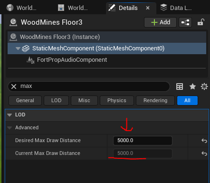The image size is (210, 183).
Task: Select the FortPropAudioComponent row
Action: [x=107, y=60]
